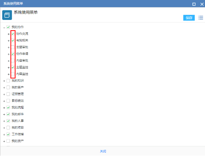Close dialog with the title bar X

click(x=202, y=4)
